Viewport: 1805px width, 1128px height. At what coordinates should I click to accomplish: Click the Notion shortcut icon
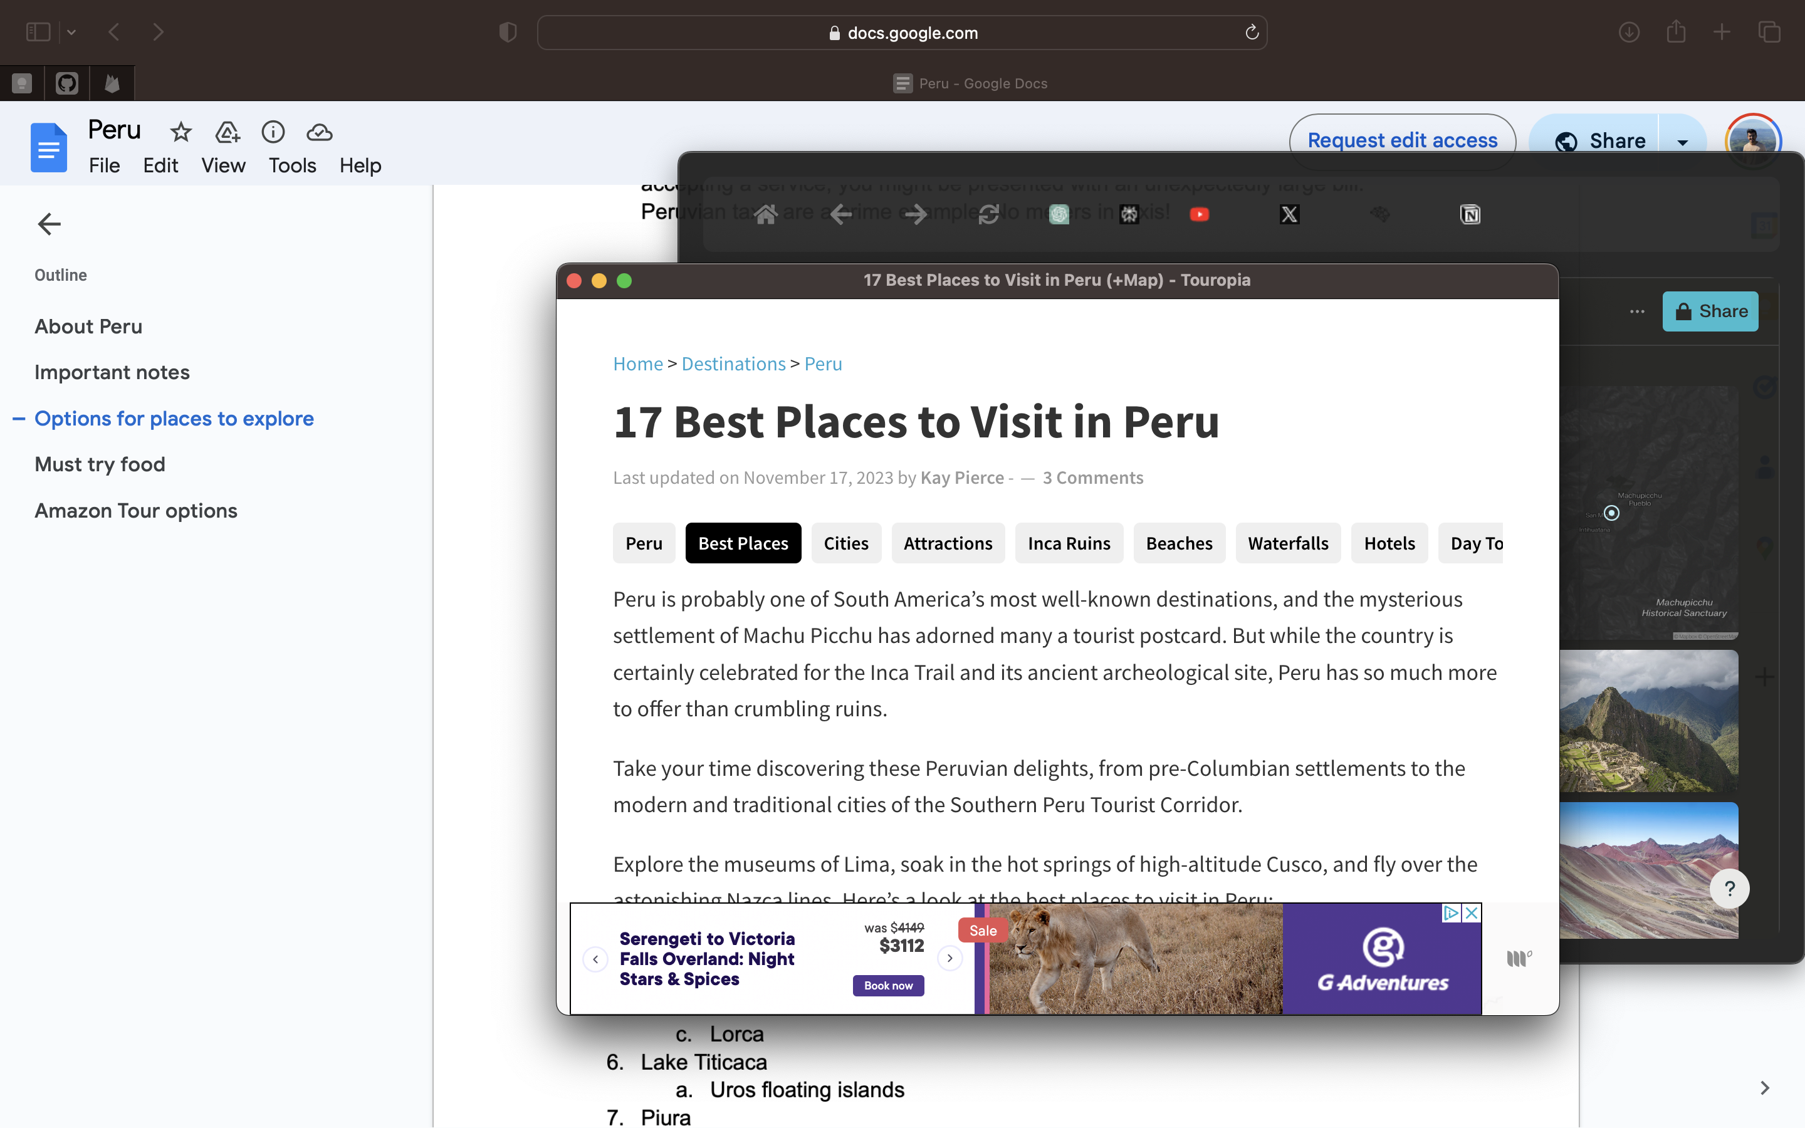pyautogui.click(x=1469, y=215)
